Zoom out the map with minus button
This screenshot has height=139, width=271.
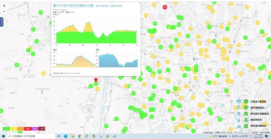[x=4, y=12]
